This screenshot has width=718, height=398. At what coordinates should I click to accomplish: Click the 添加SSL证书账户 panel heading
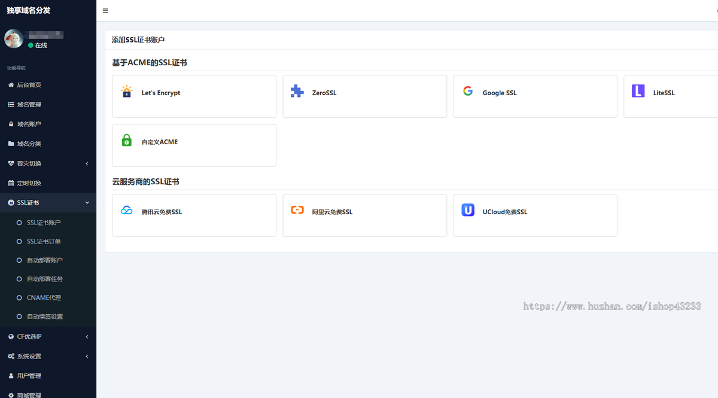pyautogui.click(x=138, y=40)
